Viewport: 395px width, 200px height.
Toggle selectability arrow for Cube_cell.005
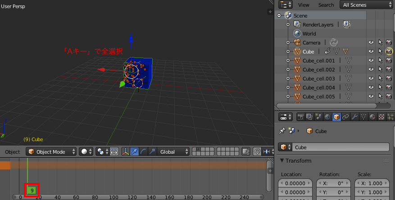pos(381,96)
